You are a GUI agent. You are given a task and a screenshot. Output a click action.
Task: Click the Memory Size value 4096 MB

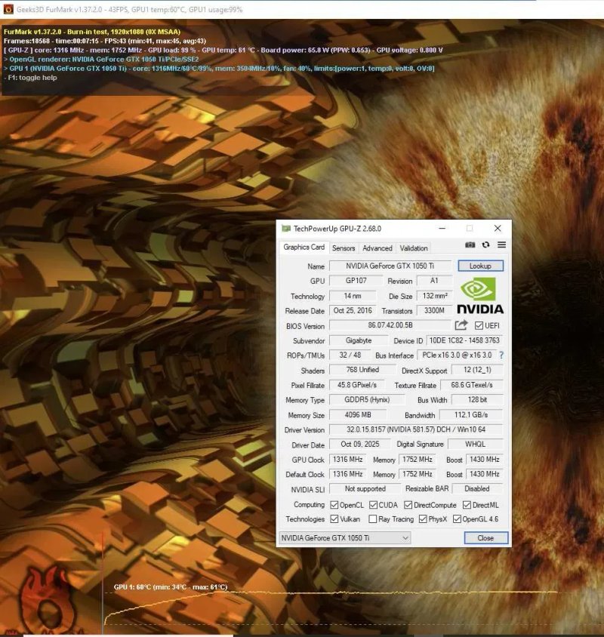[358, 415]
